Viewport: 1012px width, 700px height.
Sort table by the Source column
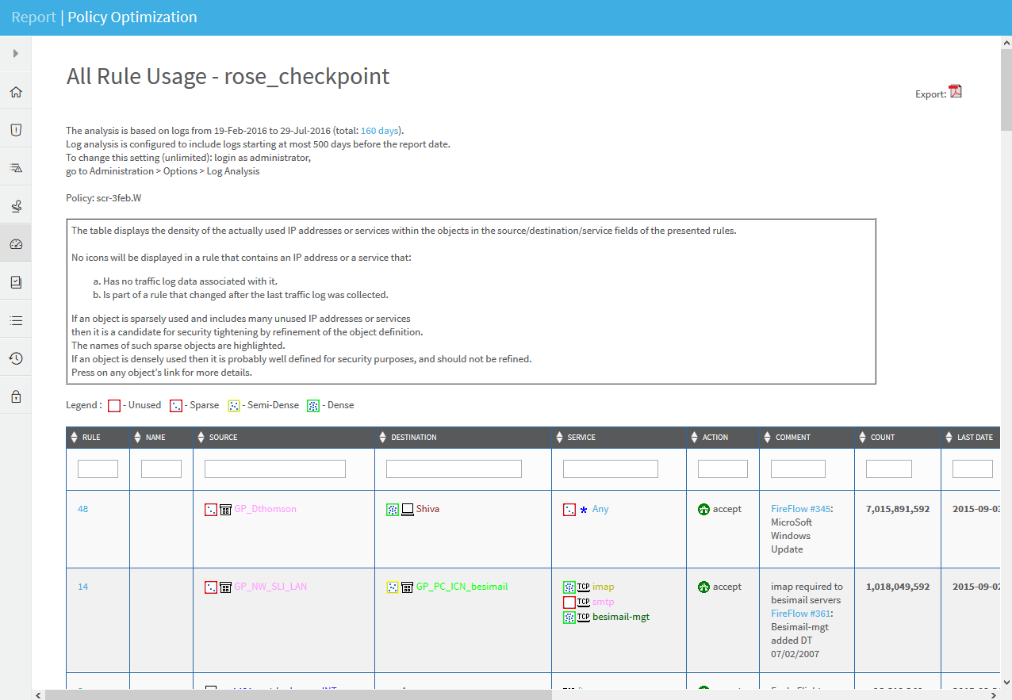tap(223, 438)
